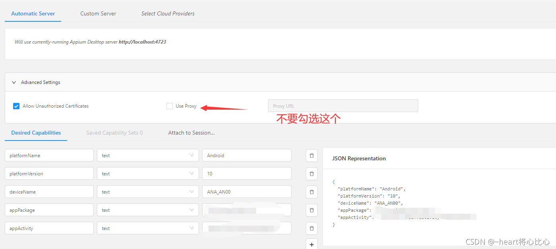
Task: Switch to the Custom Server tab
Action: (98, 13)
